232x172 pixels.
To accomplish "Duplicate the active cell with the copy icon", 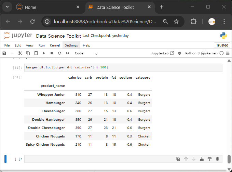I will point(178,159).
